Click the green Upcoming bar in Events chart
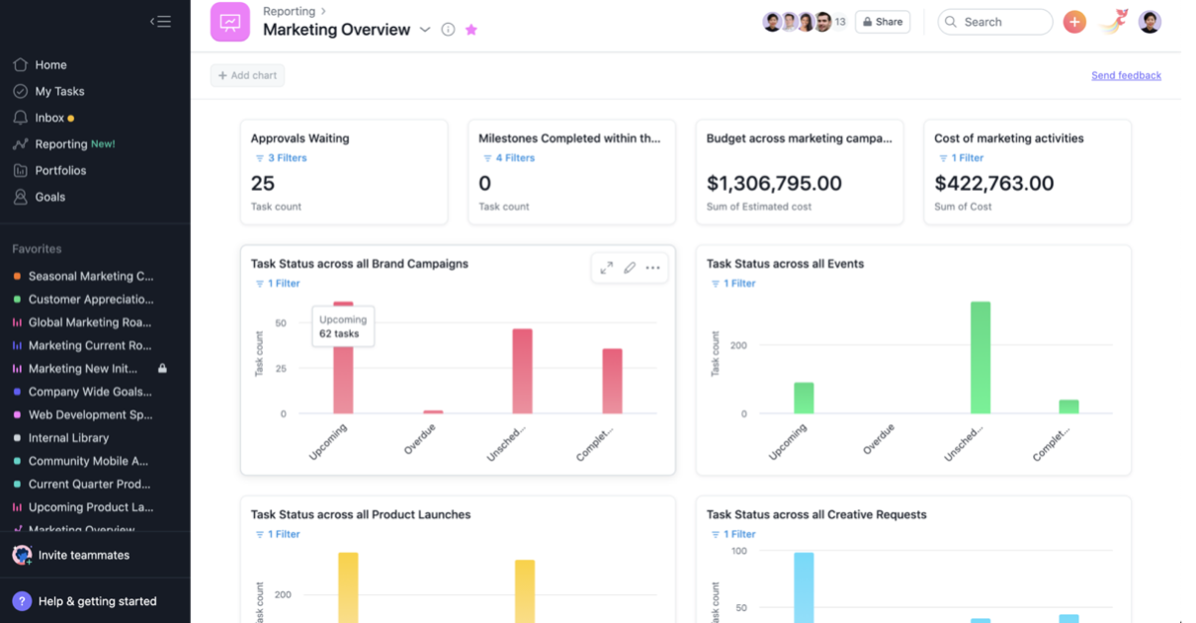Viewport: 1196px width, 623px height. (804, 399)
